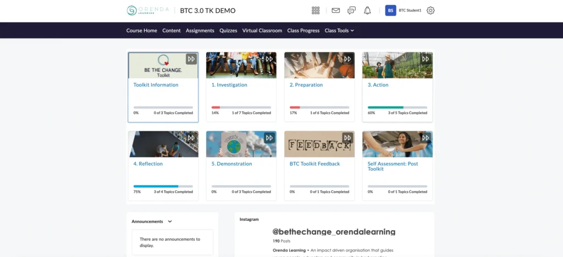Open the 1. Investigation module link
Image resolution: width=563 pixels, height=257 pixels.
tap(229, 85)
